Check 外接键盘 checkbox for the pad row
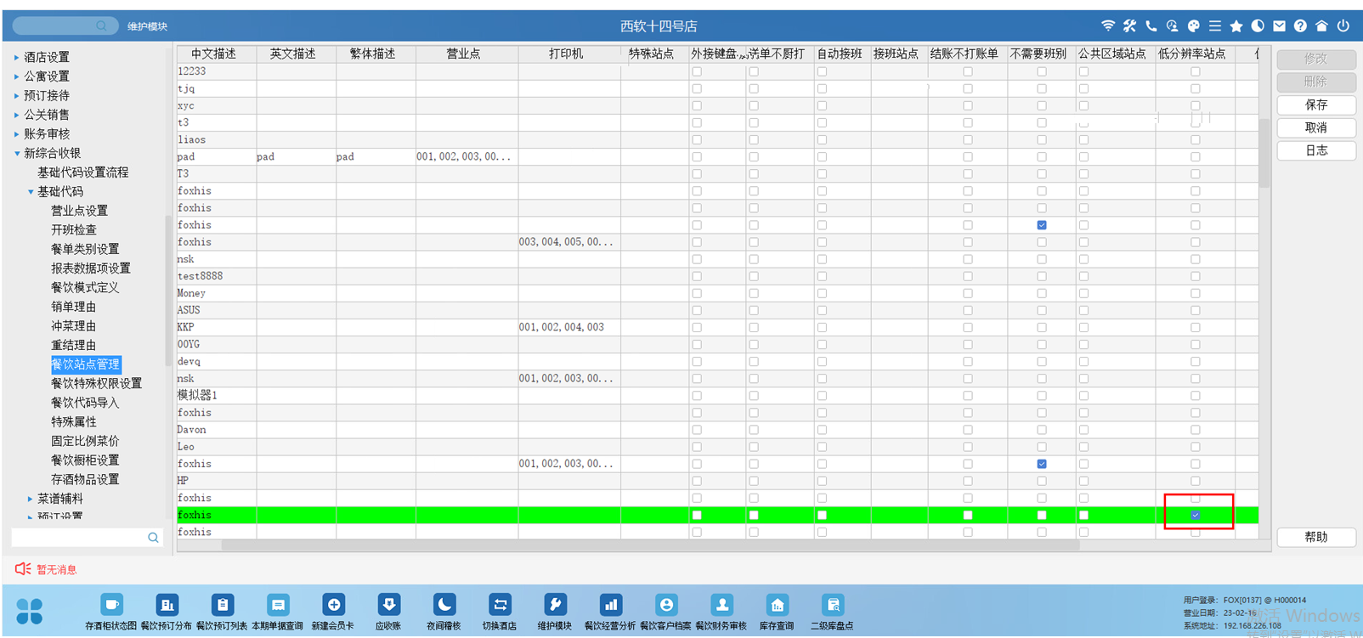1363x638 pixels. (x=697, y=157)
